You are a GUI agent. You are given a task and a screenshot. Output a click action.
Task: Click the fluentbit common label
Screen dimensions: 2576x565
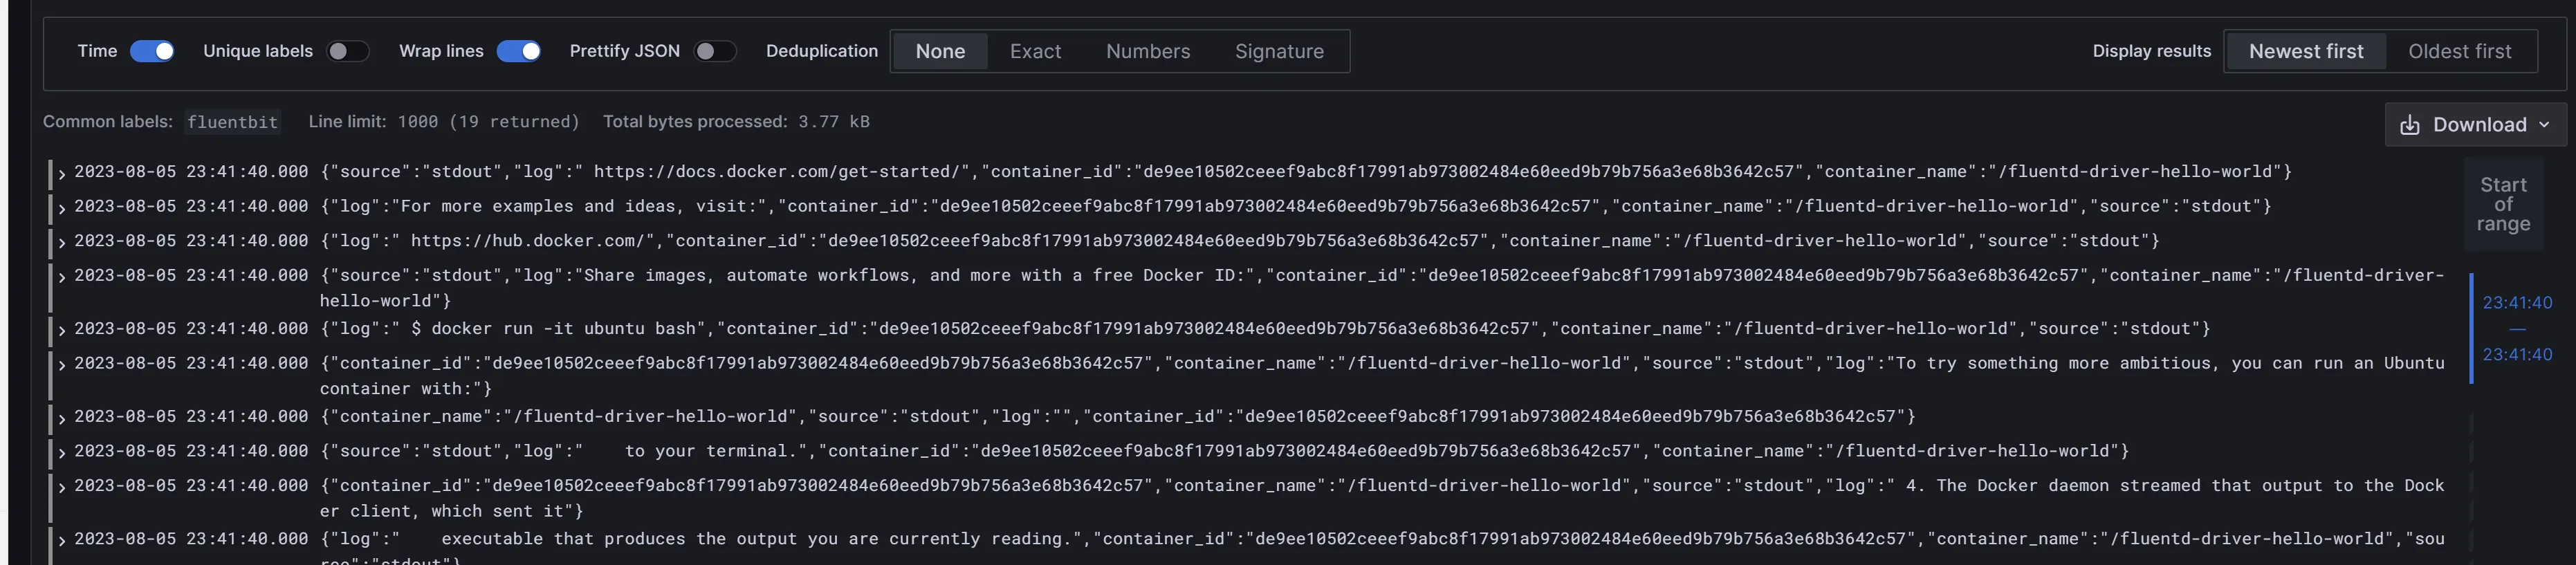(232, 122)
